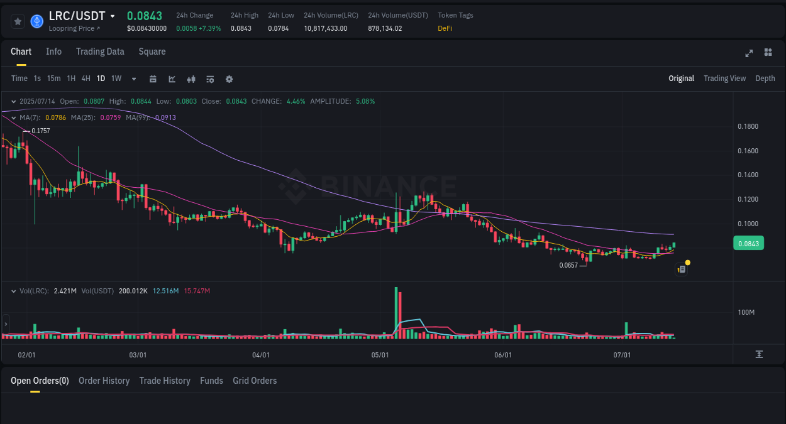Select the 1W timeframe
786x424 pixels.
[x=116, y=79]
